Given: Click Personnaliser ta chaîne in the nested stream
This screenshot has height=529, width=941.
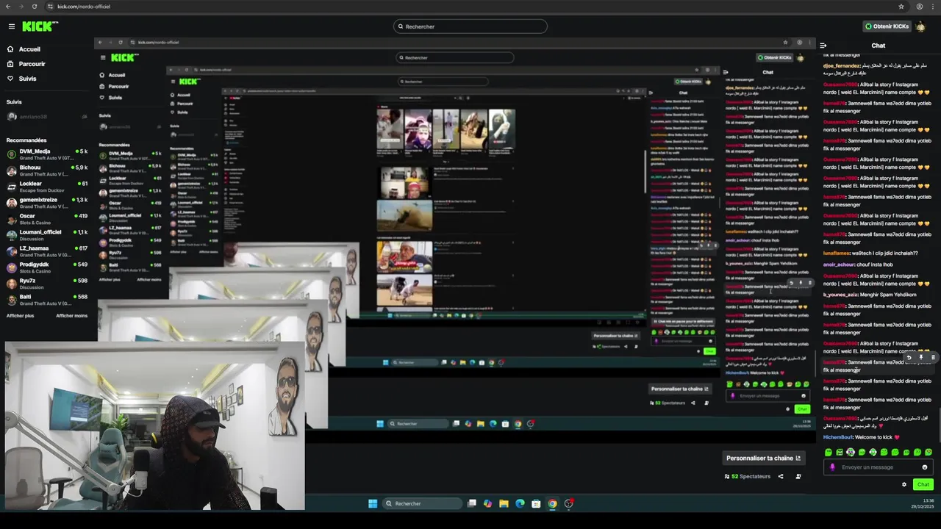Looking at the screenshot, I should [x=680, y=389].
